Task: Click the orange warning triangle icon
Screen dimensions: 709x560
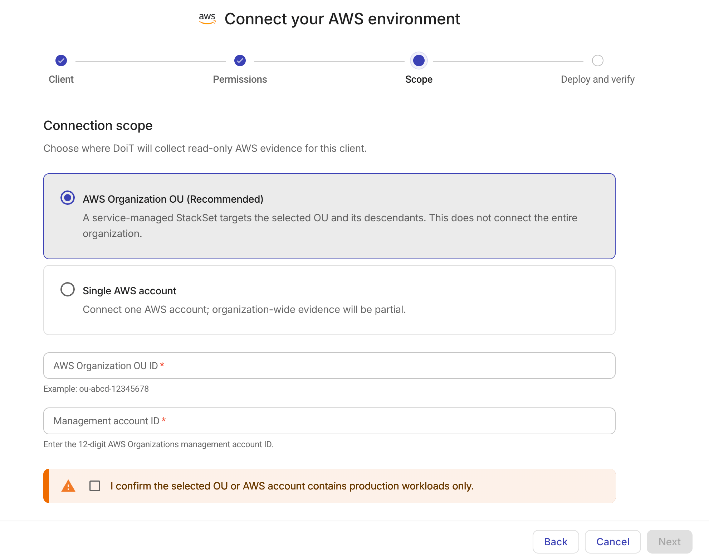Action: tap(68, 486)
